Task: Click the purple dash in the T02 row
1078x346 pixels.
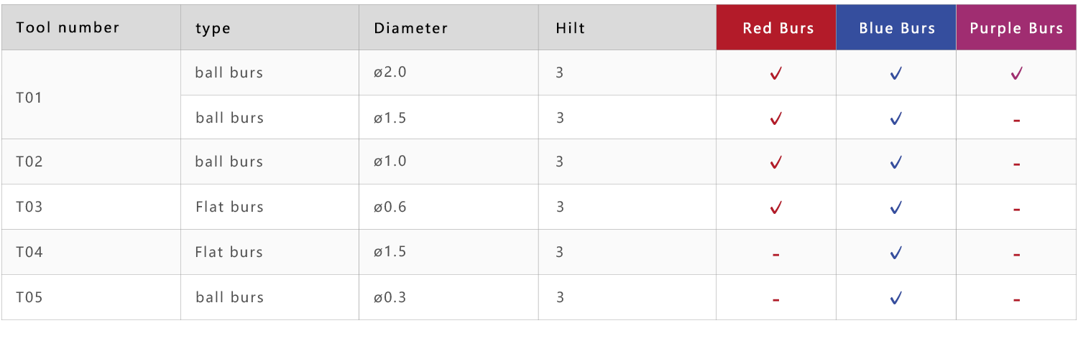Action: click(1016, 164)
